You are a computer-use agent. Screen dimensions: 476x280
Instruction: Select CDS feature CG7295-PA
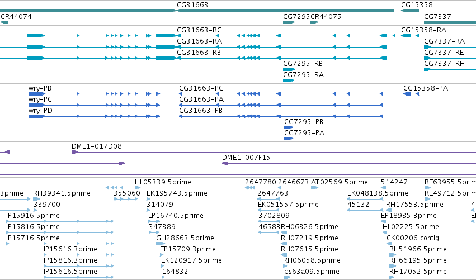pyautogui.click(x=304, y=132)
